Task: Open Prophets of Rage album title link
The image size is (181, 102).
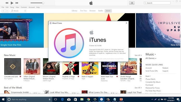Action: 68,77
